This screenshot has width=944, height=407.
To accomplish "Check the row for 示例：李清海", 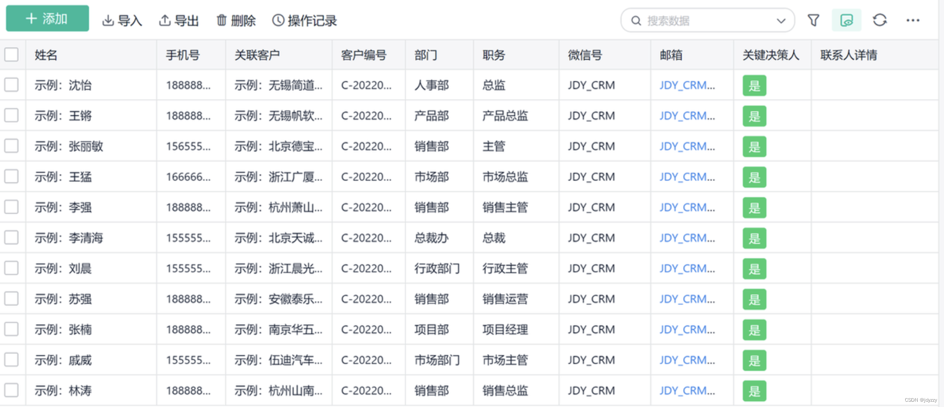I will (x=11, y=237).
